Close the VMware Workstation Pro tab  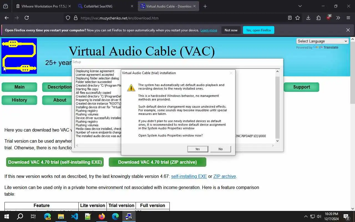70,6
